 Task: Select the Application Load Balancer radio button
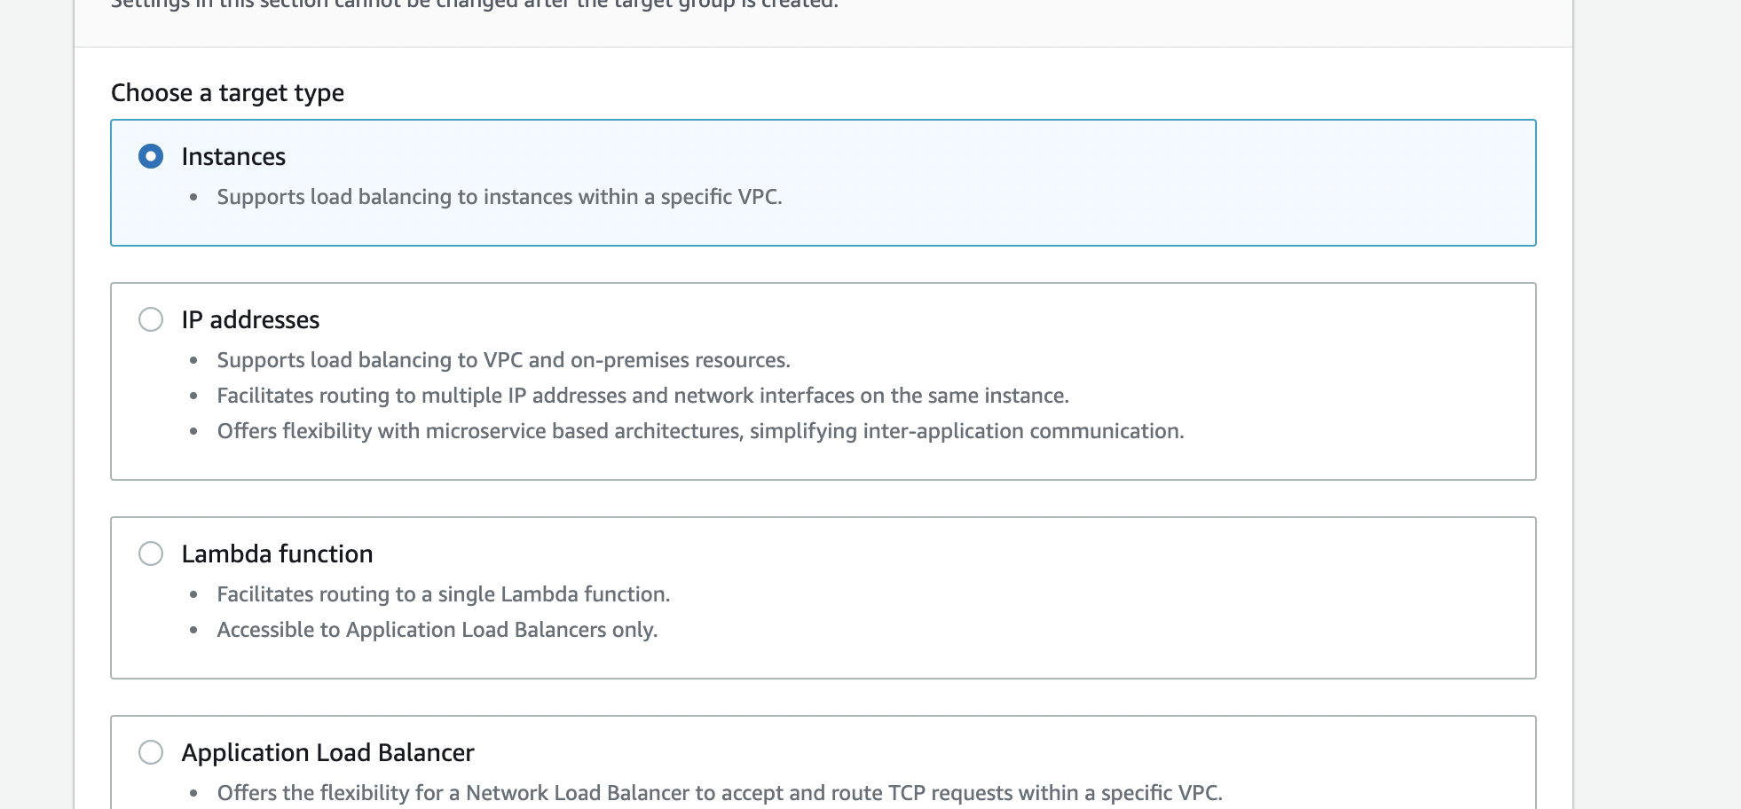coord(151,752)
